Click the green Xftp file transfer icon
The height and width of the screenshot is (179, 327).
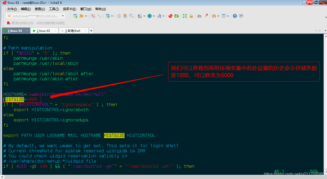[x=177, y=16]
